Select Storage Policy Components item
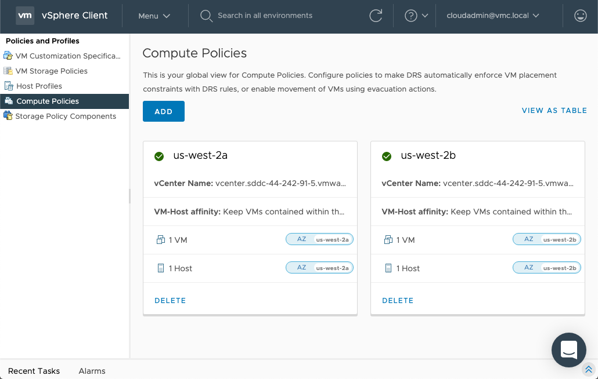The image size is (598, 379). 65,116
